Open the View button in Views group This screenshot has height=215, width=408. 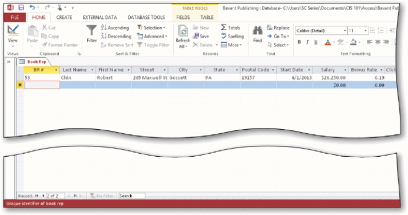pyautogui.click(x=13, y=36)
